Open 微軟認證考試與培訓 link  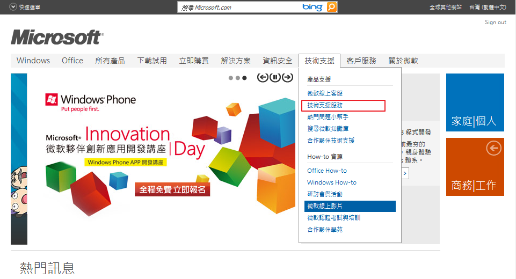[333, 218]
